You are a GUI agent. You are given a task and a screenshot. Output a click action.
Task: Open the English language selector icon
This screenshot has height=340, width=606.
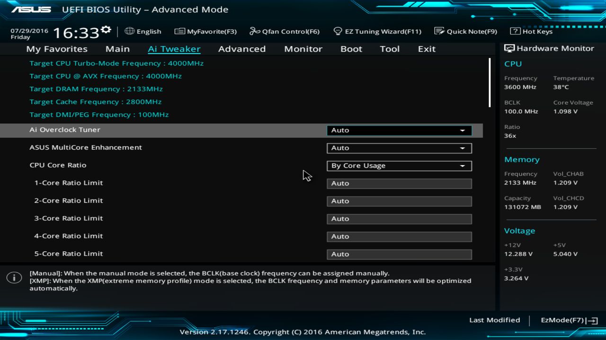(129, 31)
